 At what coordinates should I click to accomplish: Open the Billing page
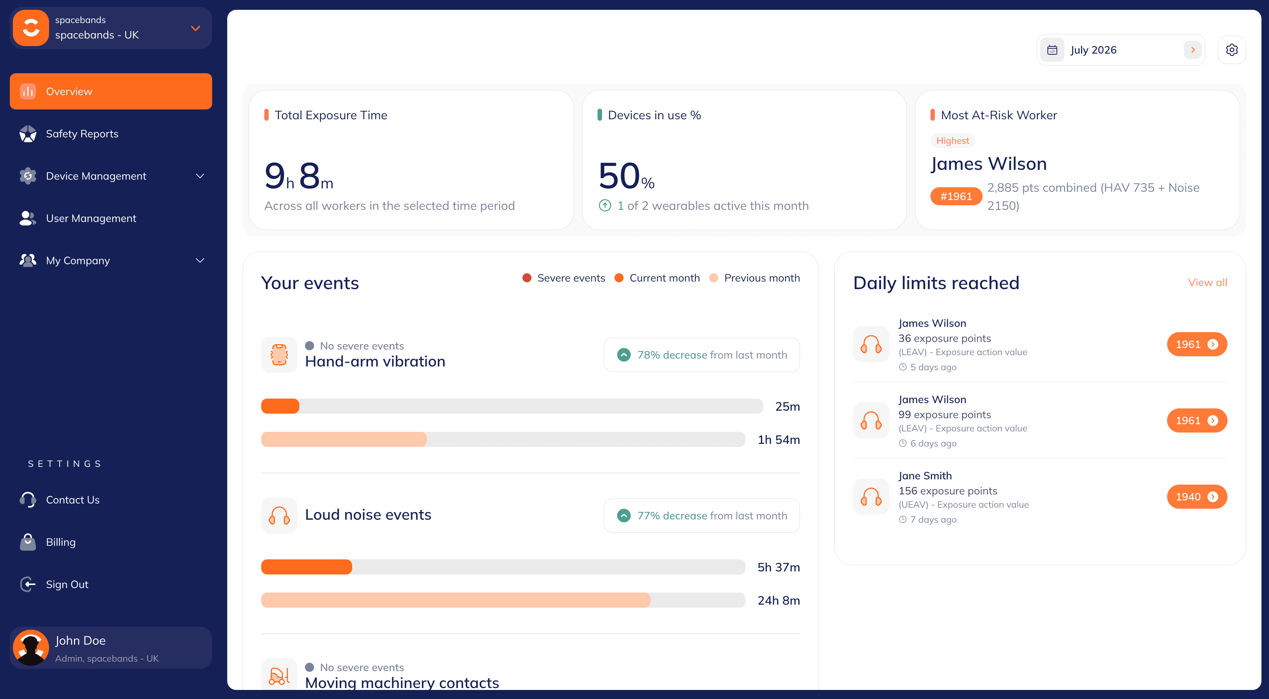pyautogui.click(x=111, y=542)
